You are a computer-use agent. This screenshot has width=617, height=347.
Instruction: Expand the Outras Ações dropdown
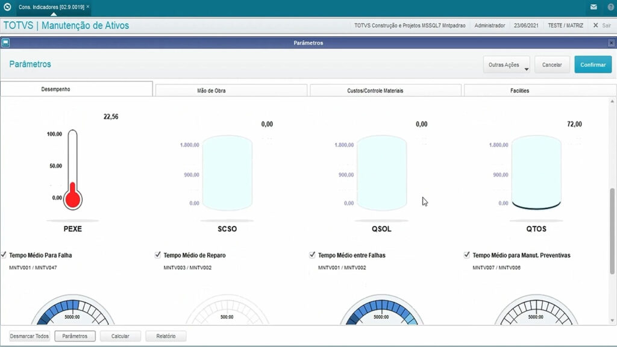tap(506, 64)
